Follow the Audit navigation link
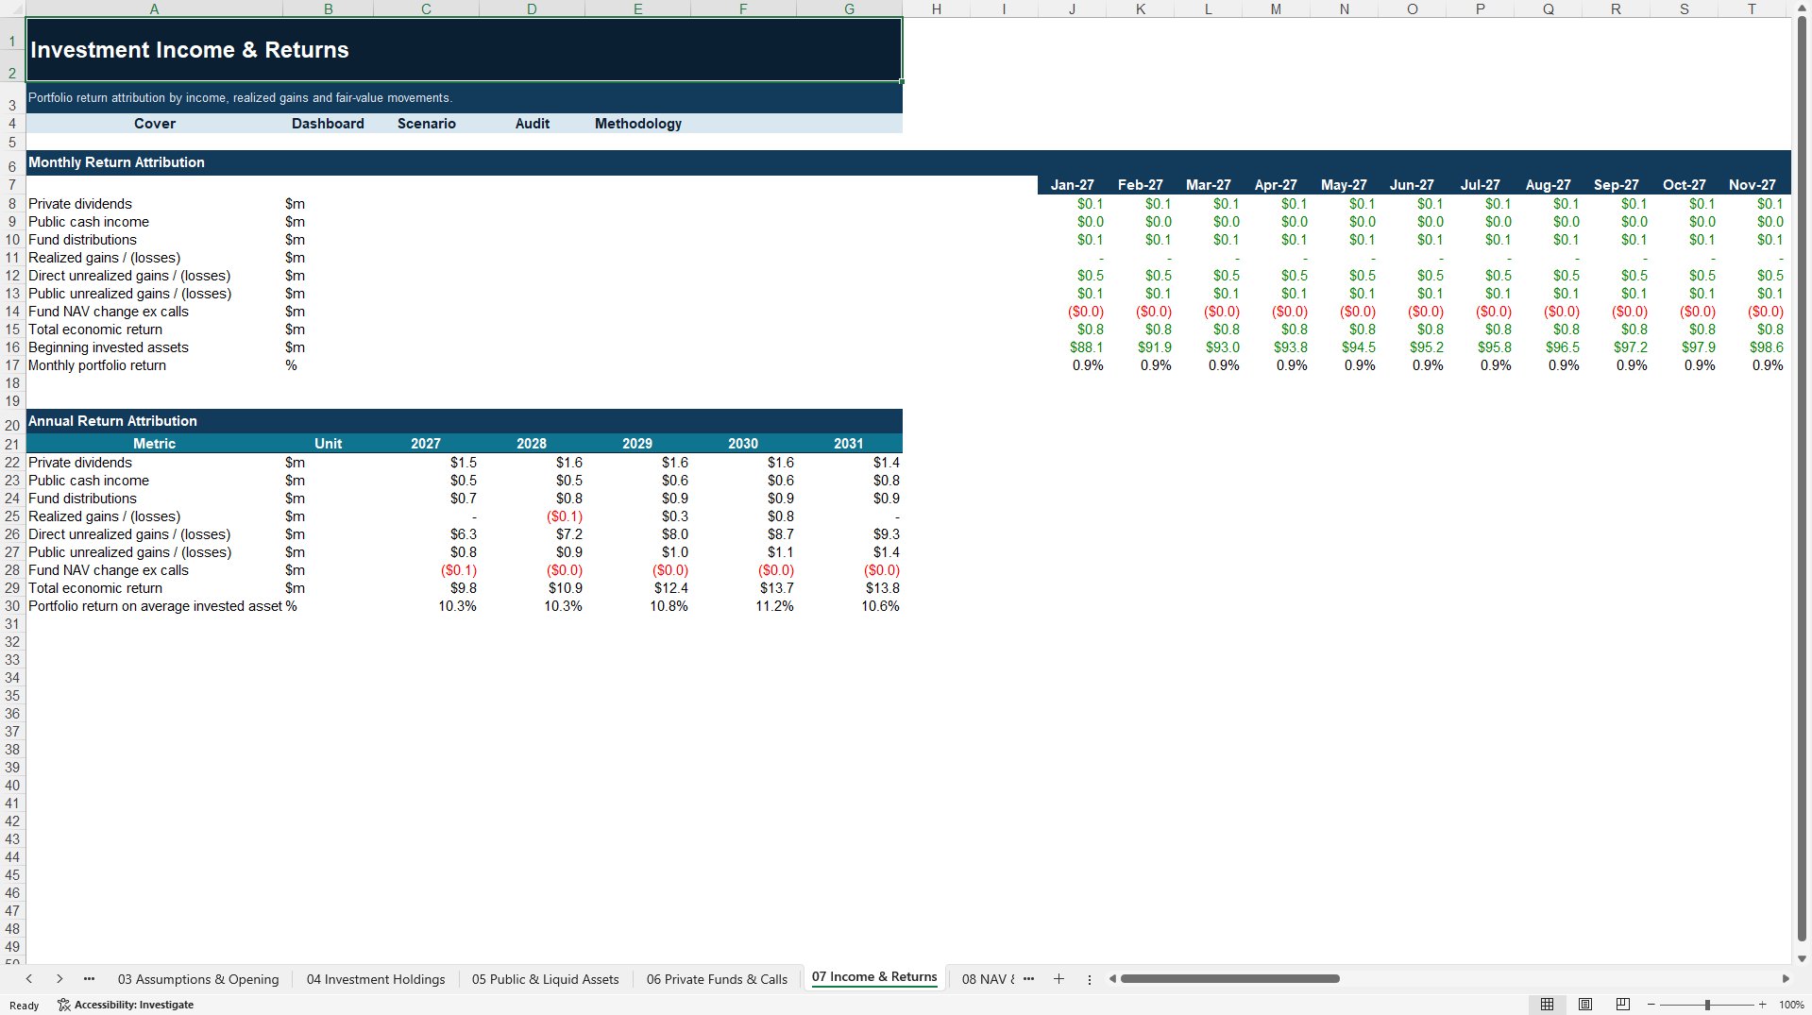 point(532,124)
